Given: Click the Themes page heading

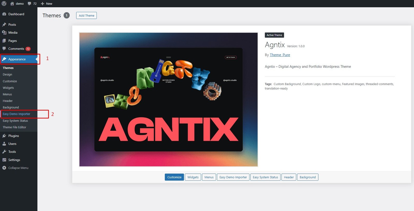Looking at the screenshot, I should tap(52, 16).
